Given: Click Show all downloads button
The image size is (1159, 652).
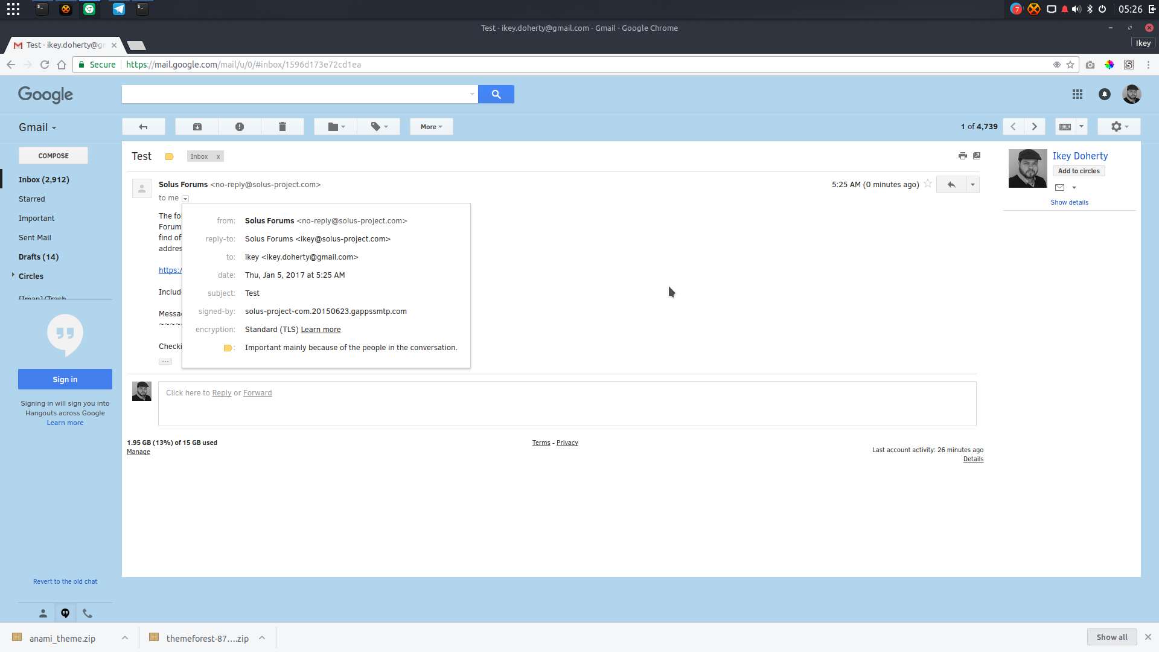Looking at the screenshot, I should click(x=1112, y=638).
